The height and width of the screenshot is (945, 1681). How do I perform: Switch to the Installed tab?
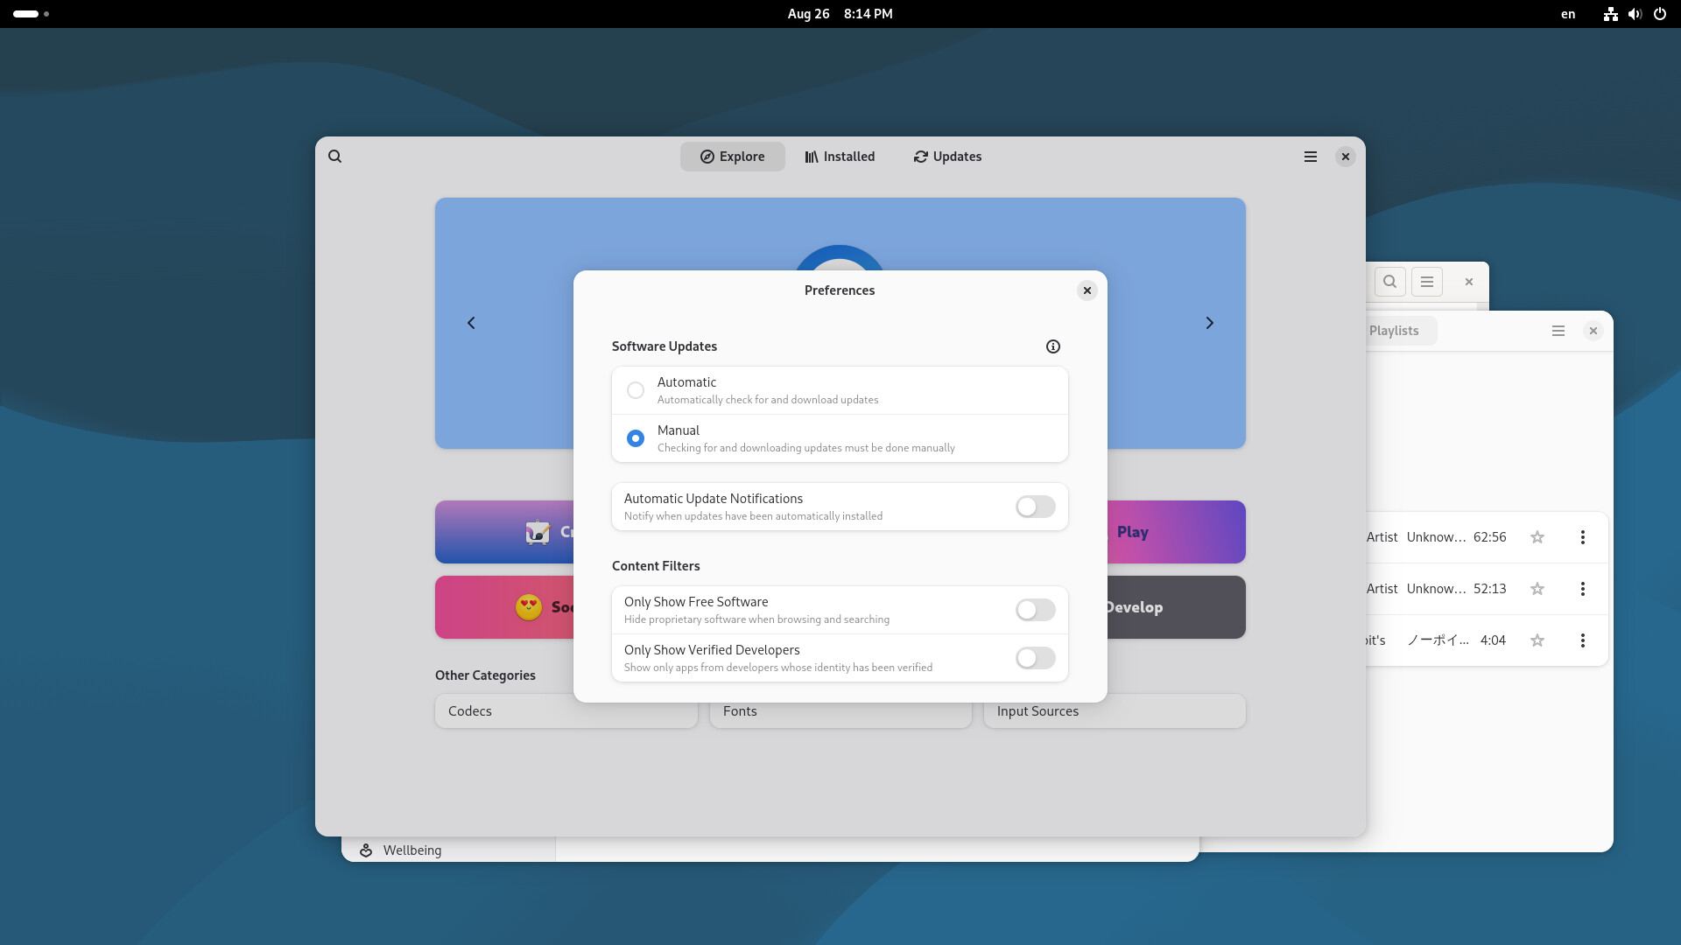840,157
